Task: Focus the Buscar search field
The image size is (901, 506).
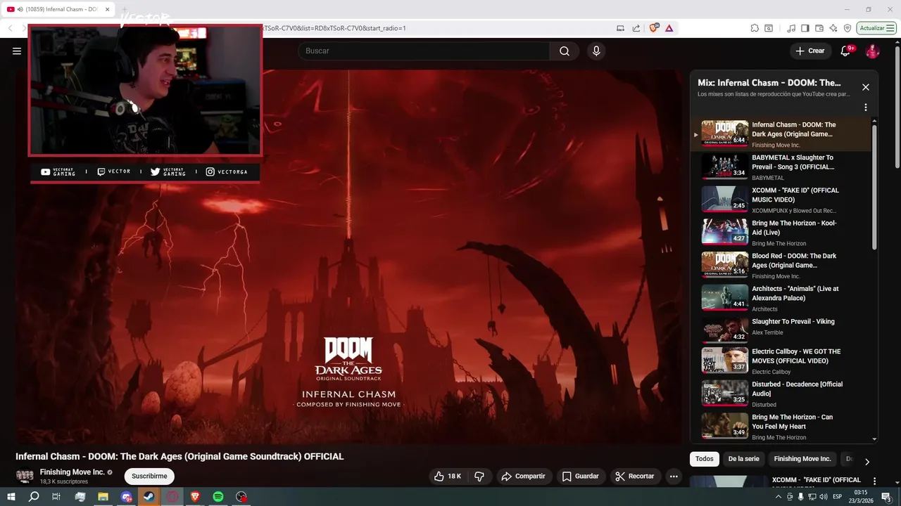Action: pos(424,51)
